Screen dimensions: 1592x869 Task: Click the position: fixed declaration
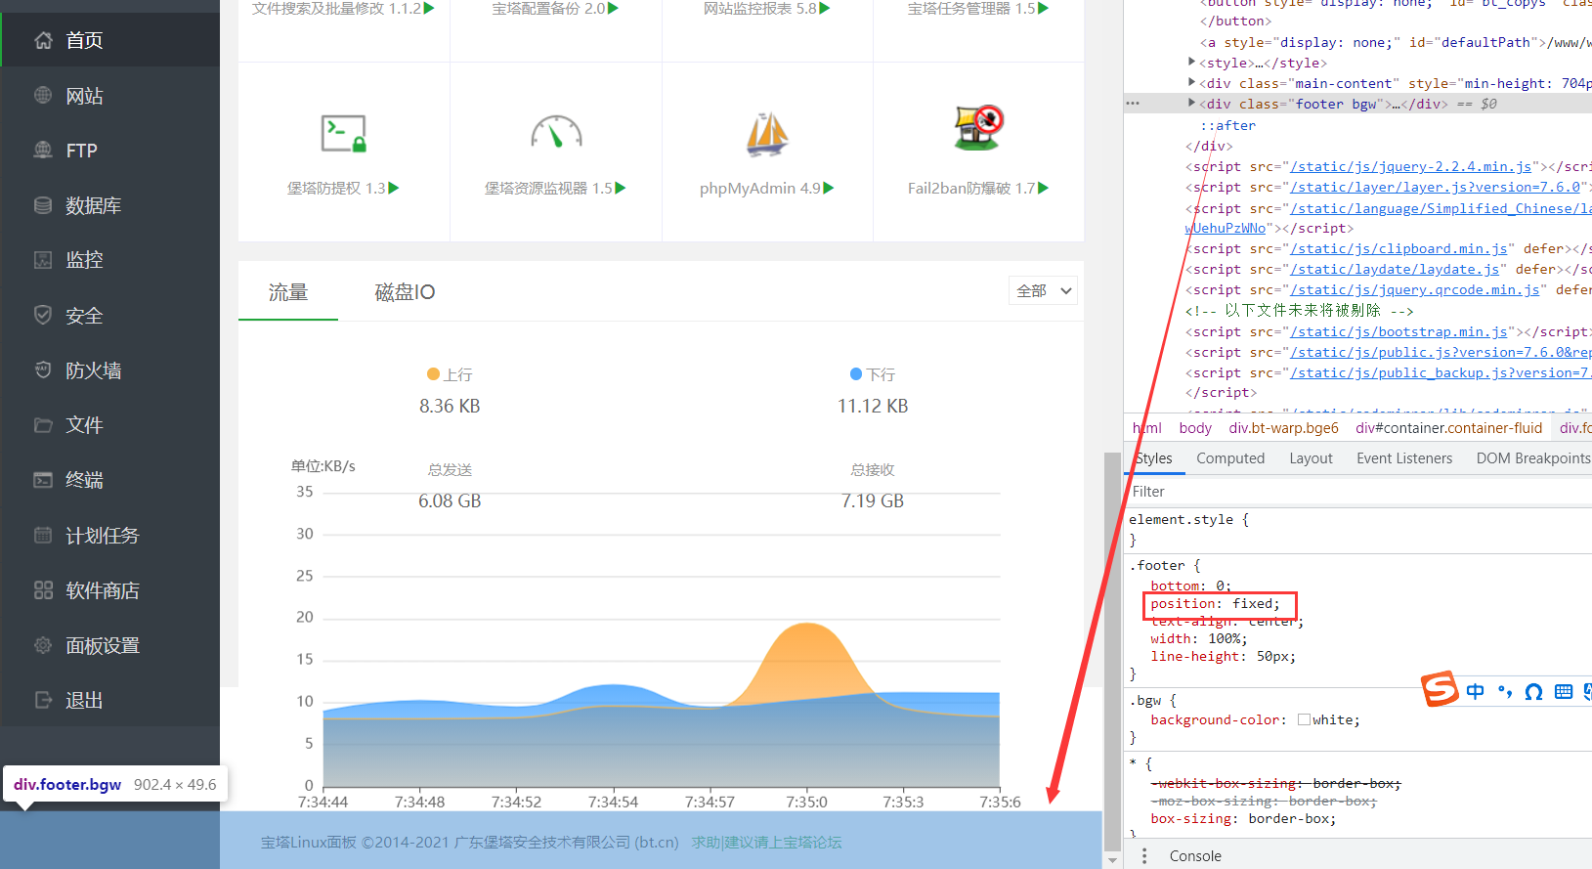pos(1215,604)
